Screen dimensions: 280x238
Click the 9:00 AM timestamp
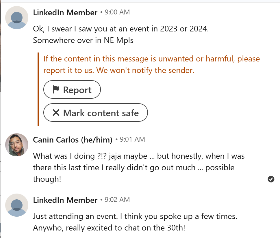117,12
